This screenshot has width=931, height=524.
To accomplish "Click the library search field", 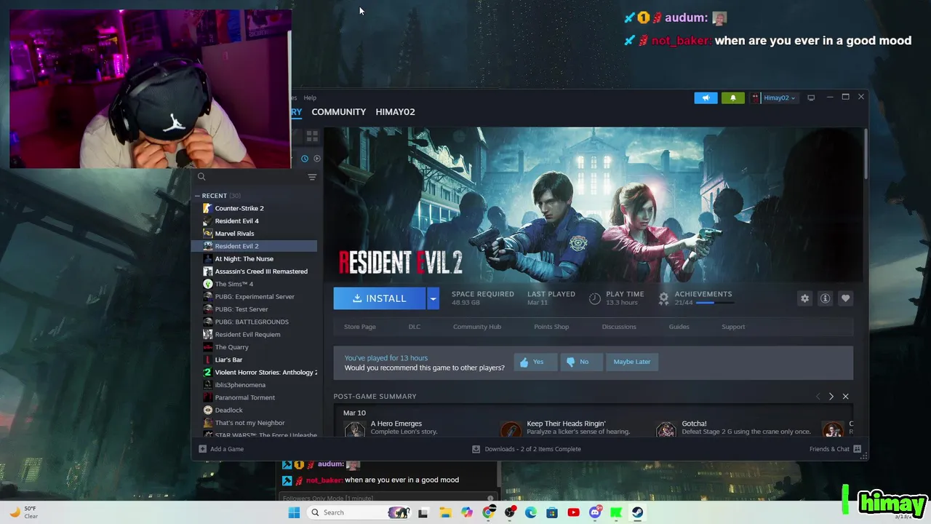I will (255, 177).
